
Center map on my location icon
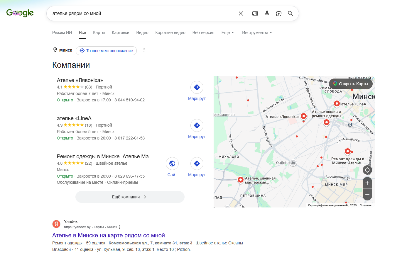(x=367, y=170)
